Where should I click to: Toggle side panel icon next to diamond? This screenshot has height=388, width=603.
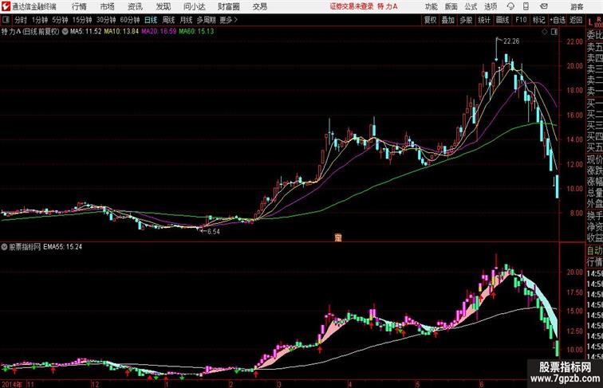tap(554, 32)
